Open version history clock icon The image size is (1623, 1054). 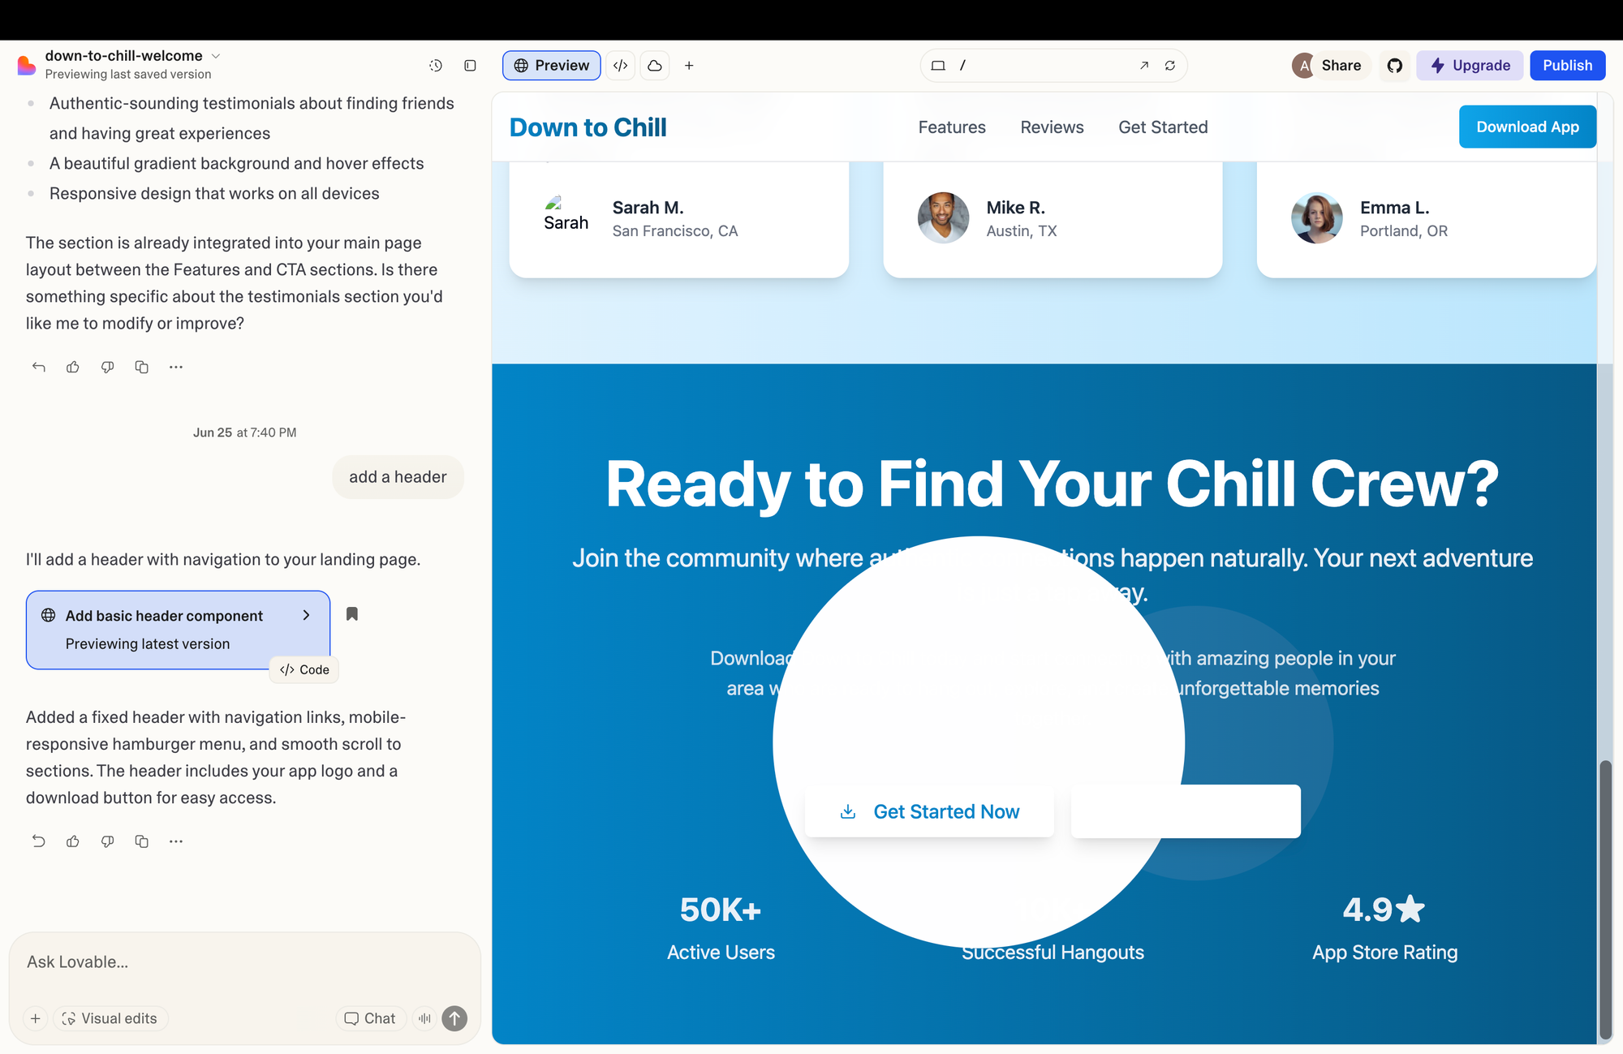tap(436, 66)
